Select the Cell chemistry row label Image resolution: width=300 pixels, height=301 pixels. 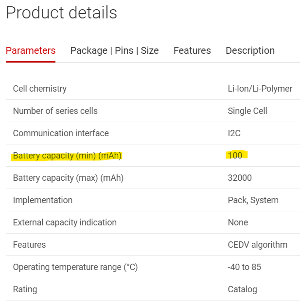point(40,89)
